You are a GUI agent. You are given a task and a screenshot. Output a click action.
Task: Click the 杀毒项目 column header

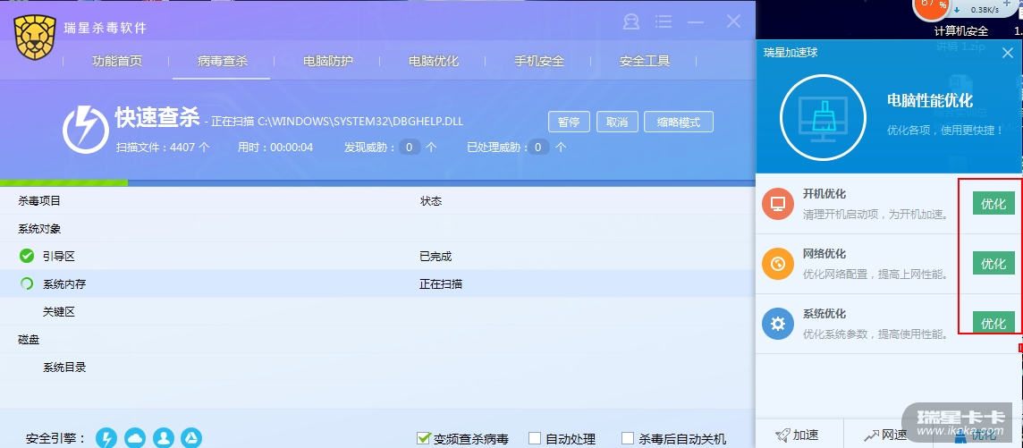pyautogui.click(x=39, y=201)
